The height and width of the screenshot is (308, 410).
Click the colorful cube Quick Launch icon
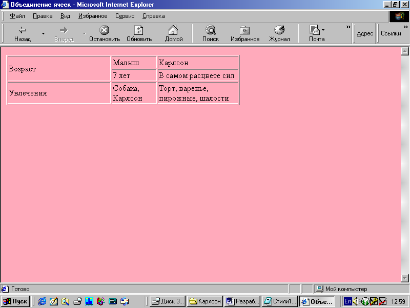[100, 301]
